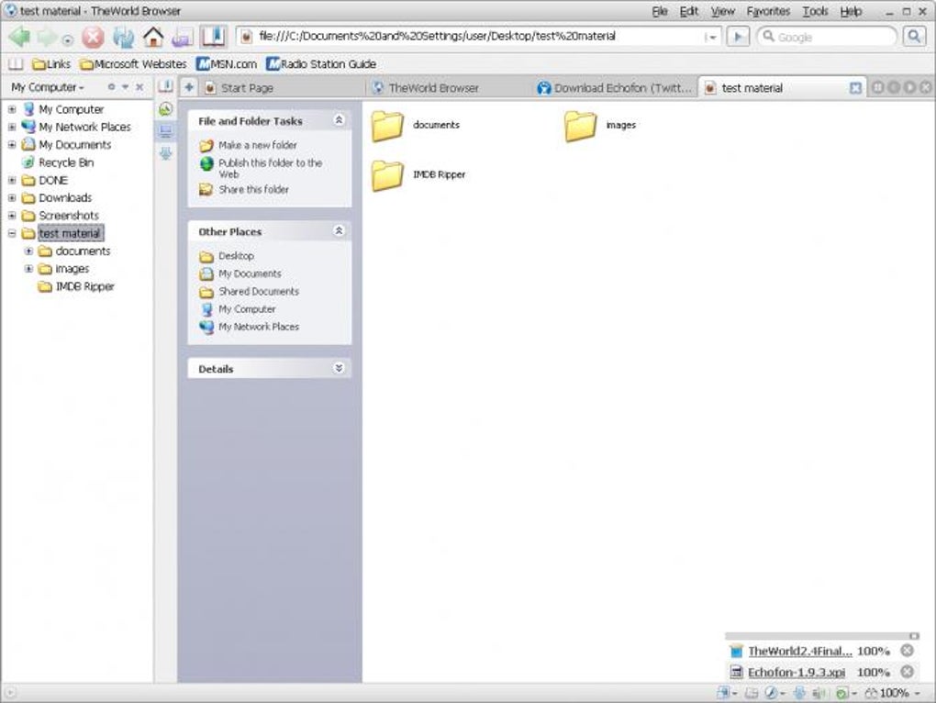The width and height of the screenshot is (936, 703).
Task: Stop page loading with red X
Action: pyautogui.click(x=93, y=37)
